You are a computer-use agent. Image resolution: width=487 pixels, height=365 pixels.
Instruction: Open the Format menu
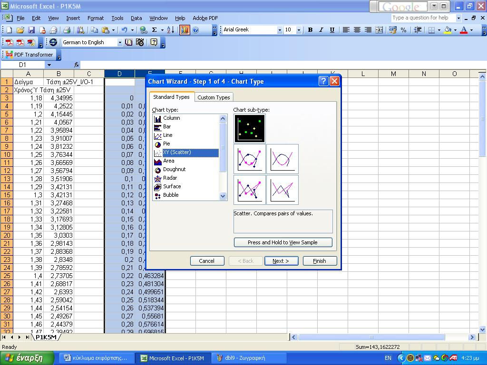[96, 18]
